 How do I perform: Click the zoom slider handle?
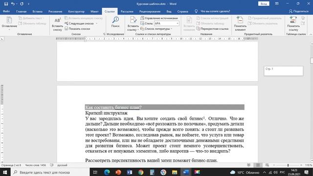(288, 165)
